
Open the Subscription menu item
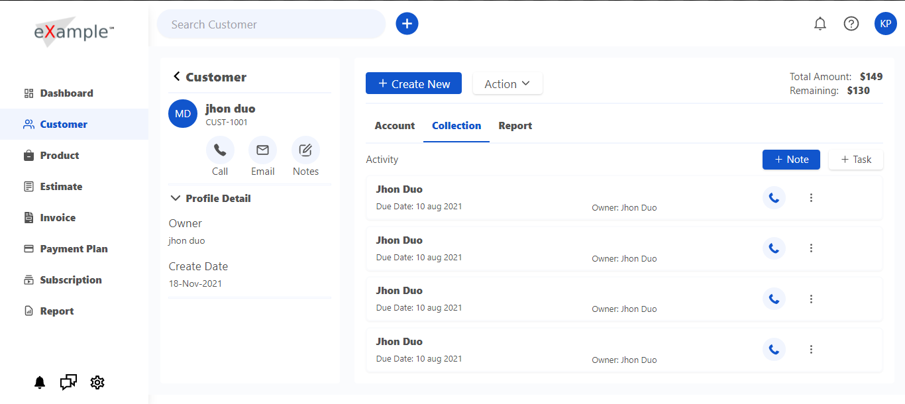pyautogui.click(x=74, y=280)
